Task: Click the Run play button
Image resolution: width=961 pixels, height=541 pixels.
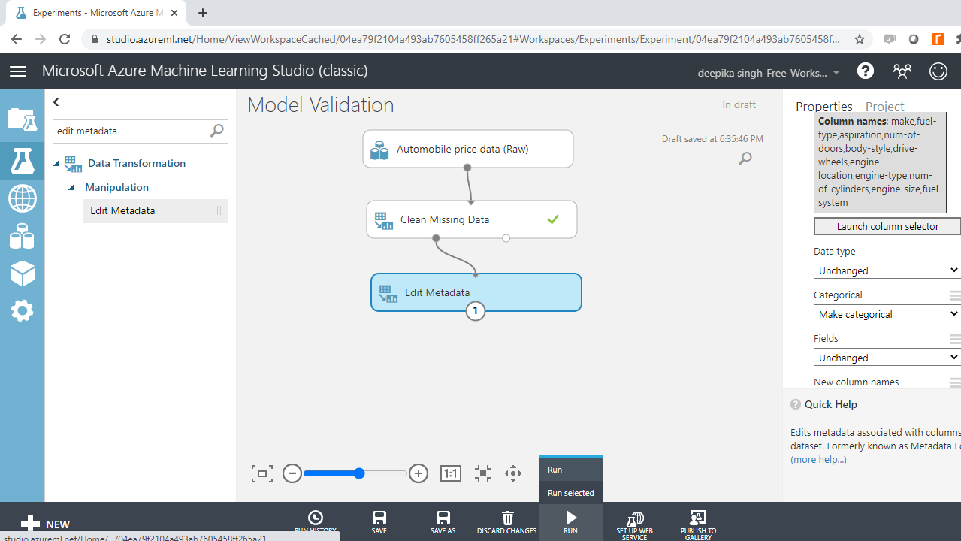Action: 571,522
